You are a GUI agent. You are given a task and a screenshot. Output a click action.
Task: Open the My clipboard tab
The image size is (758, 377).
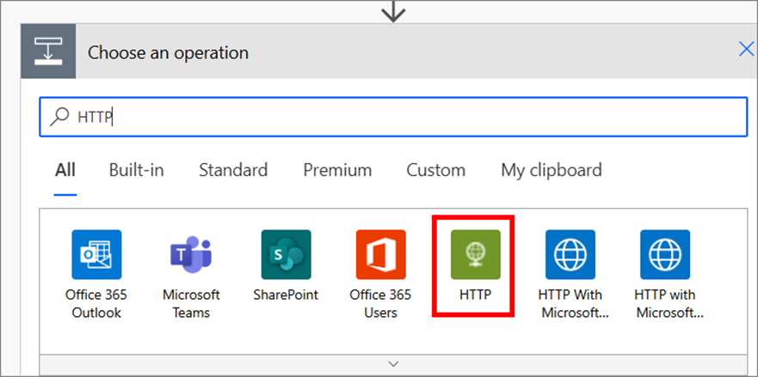click(x=551, y=170)
